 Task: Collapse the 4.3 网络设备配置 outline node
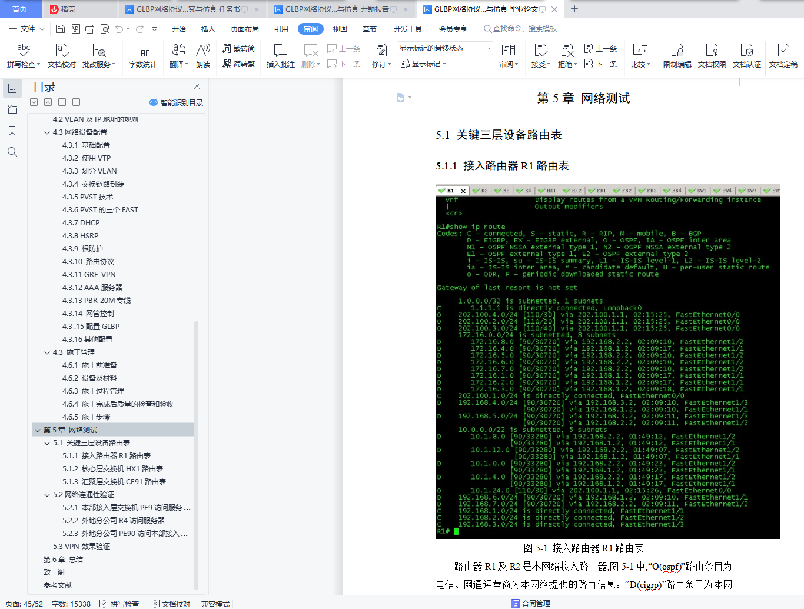(x=47, y=132)
